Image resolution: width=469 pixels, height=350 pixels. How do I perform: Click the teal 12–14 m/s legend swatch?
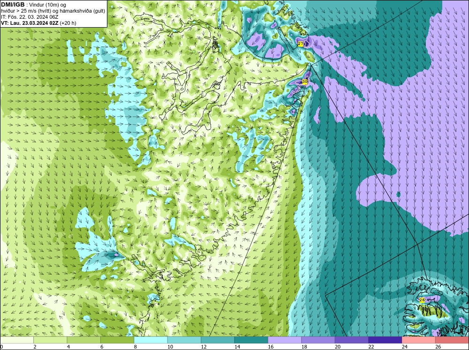coord(218,340)
